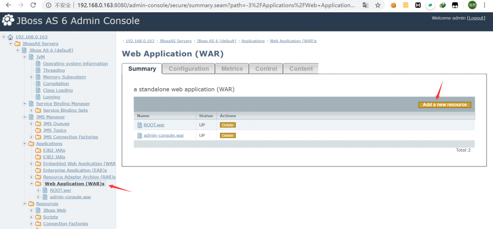
Task: Select Service Binding Manager in the tree
Action: 63,103
